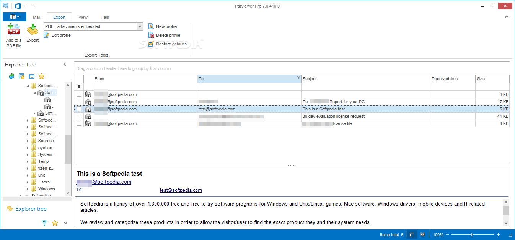Open Edit profile
This screenshot has width=515, height=240.
57,35
